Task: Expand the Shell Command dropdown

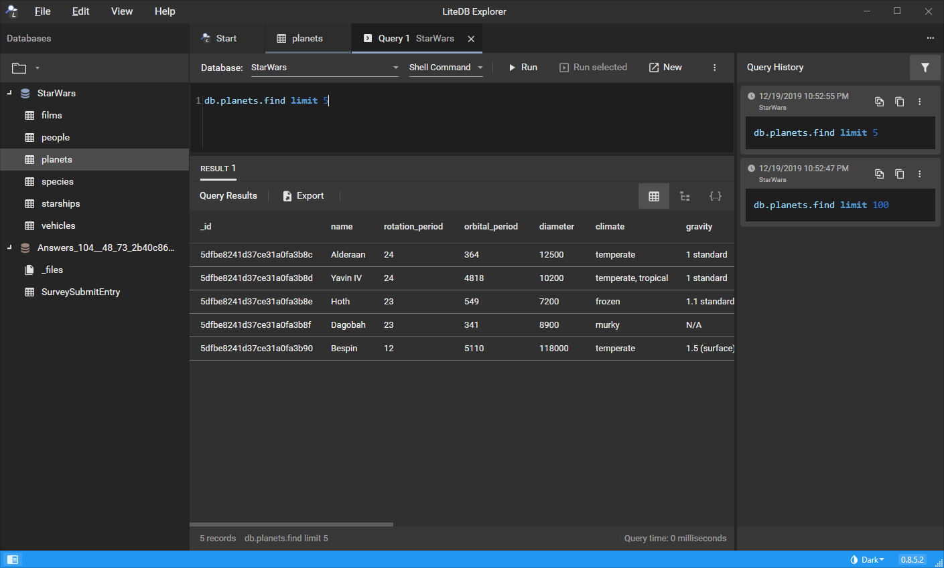Action: (x=446, y=68)
